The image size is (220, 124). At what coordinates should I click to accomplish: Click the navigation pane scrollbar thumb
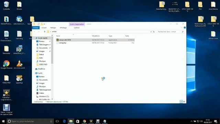click(52, 50)
